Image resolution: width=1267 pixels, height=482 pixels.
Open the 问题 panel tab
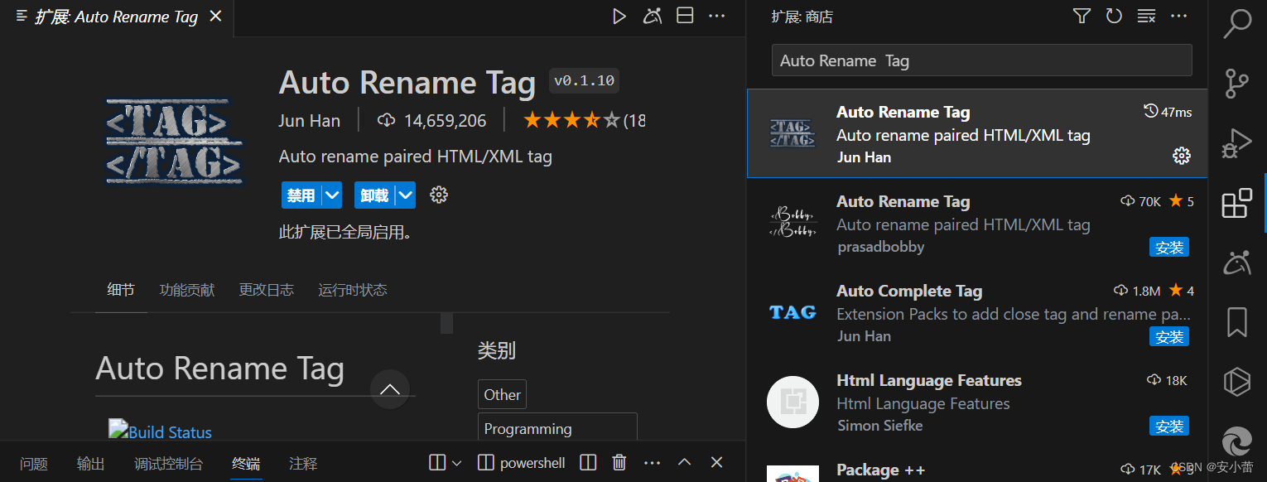34,464
